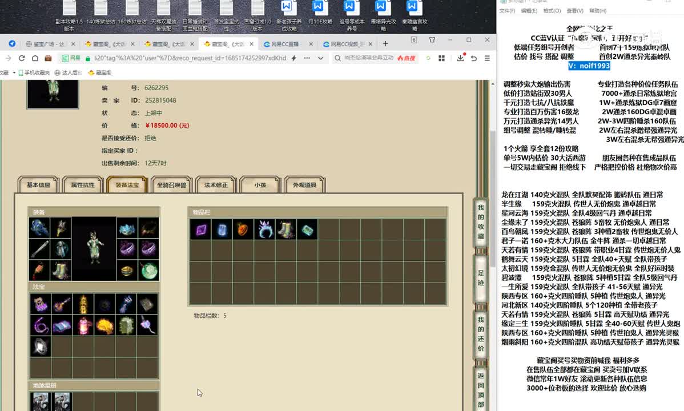Click the red lantern pendant equipment icon
684x411 pixels.
tap(39, 271)
